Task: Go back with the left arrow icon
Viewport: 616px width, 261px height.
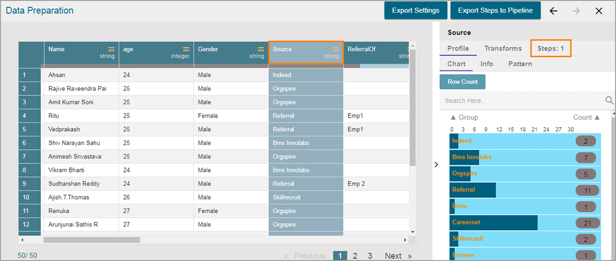Action: [554, 11]
